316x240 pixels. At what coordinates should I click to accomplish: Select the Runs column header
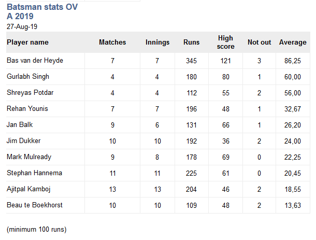click(x=191, y=42)
